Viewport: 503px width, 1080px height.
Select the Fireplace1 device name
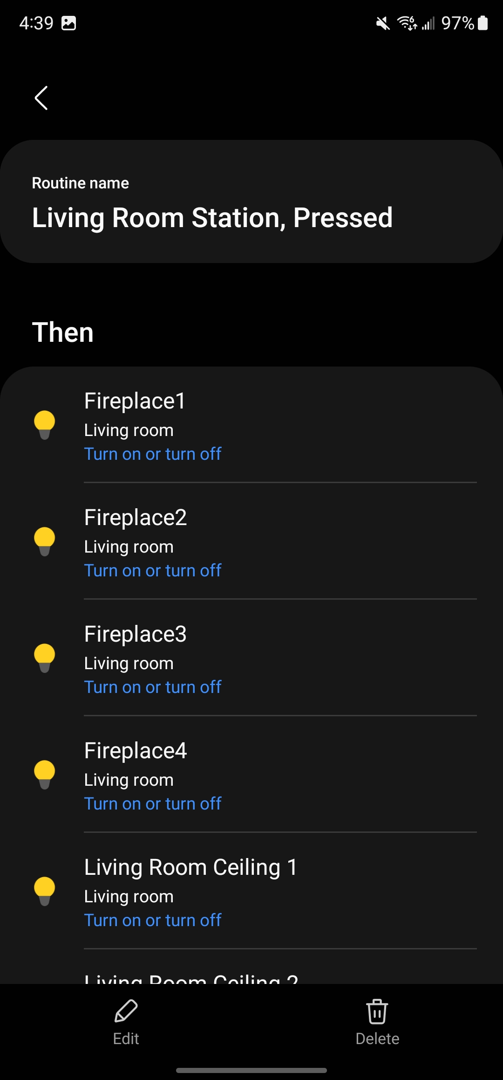coord(135,401)
